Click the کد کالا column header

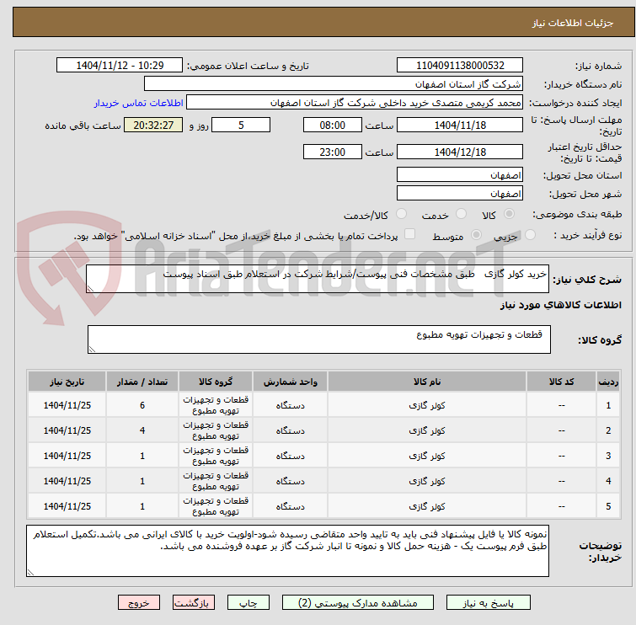pyautogui.click(x=561, y=382)
